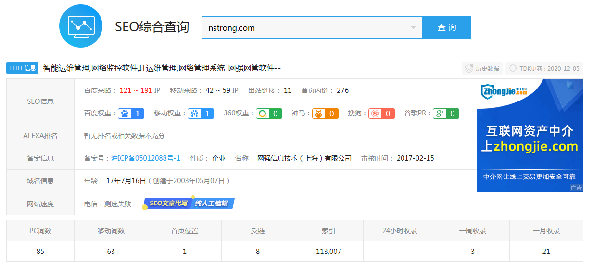Expand the domain search dropdown arrow
This screenshot has height=266, width=605.
point(413,27)
